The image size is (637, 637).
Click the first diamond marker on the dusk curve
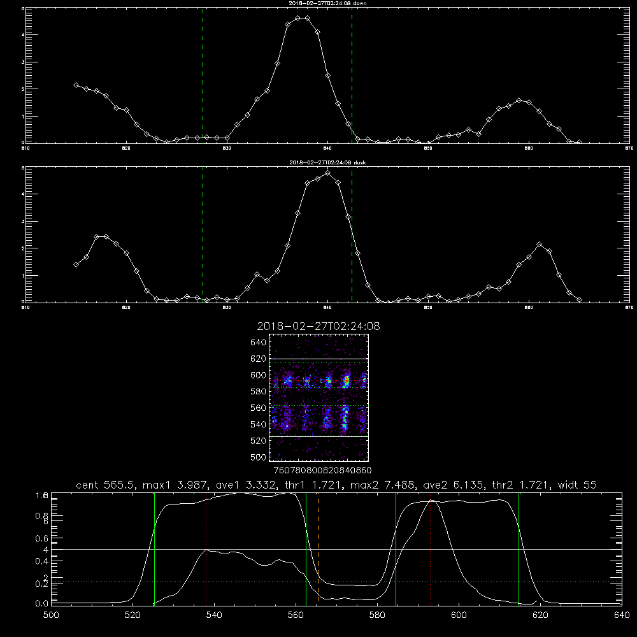[x=76, y=264]
